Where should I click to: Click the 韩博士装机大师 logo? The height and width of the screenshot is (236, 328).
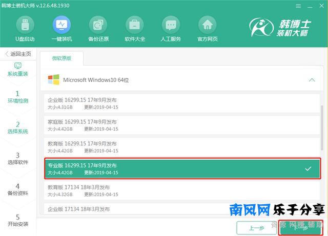[x=280, y=27]
